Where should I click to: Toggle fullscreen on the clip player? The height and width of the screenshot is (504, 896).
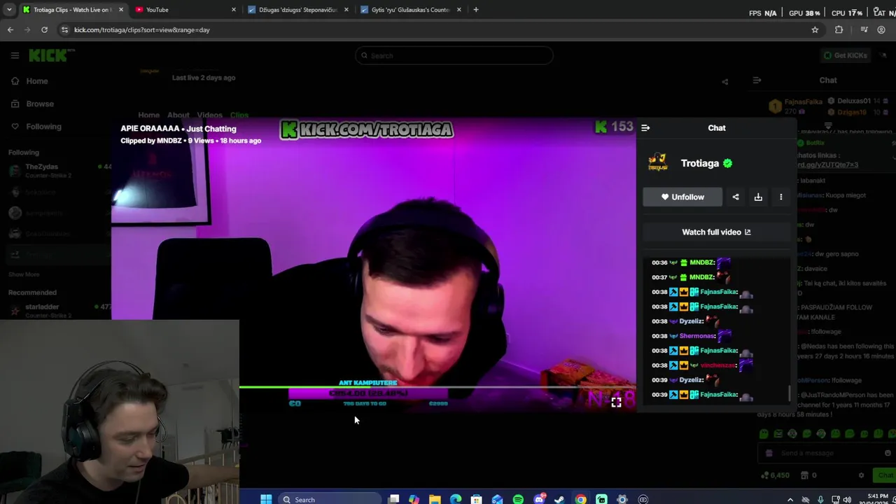[x=616, y=402]
